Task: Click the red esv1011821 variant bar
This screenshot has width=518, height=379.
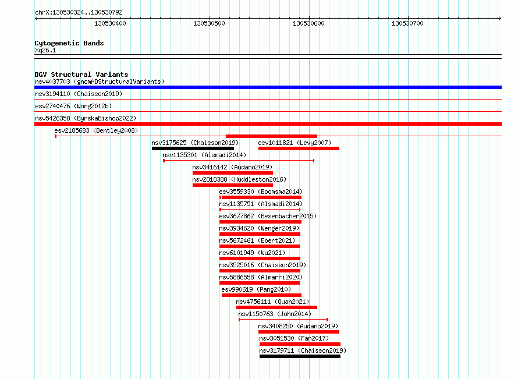Action: 299,148
